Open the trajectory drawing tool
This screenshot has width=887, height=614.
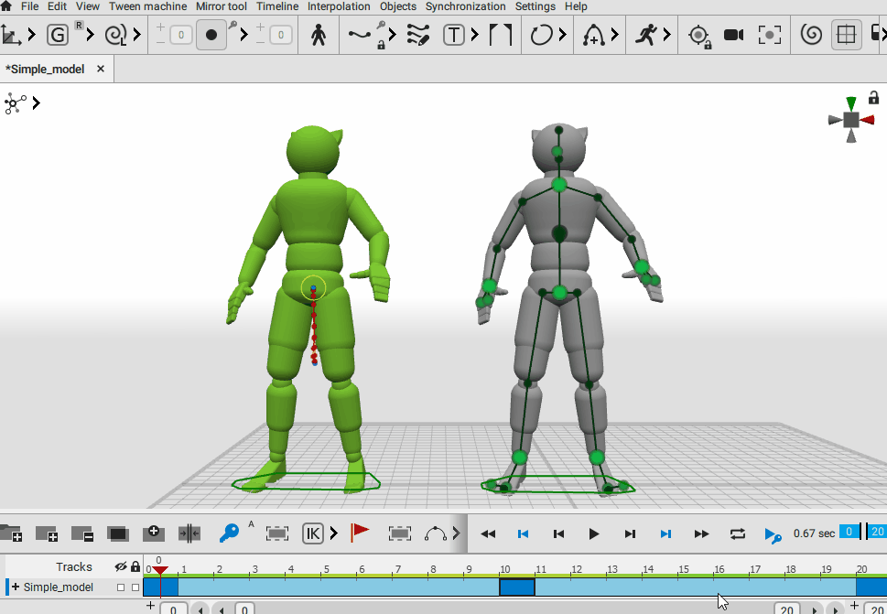(417, 35)
